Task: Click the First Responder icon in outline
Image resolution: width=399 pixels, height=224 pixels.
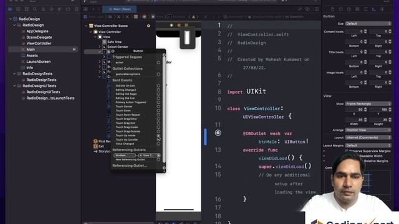Action: pos(95,141)
